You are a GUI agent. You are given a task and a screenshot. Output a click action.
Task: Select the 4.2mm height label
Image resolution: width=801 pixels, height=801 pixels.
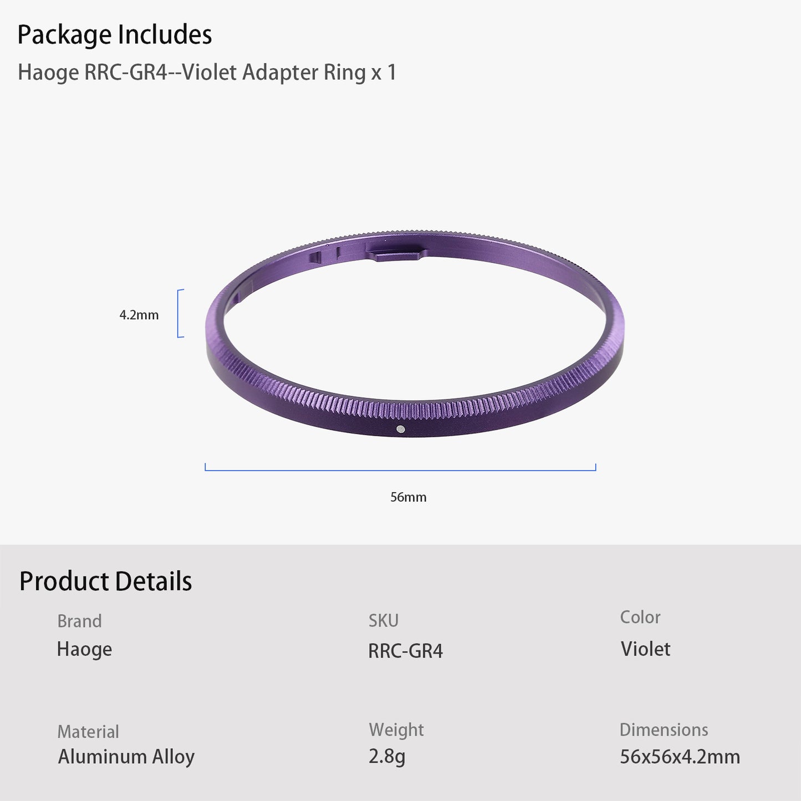point(139,315)
